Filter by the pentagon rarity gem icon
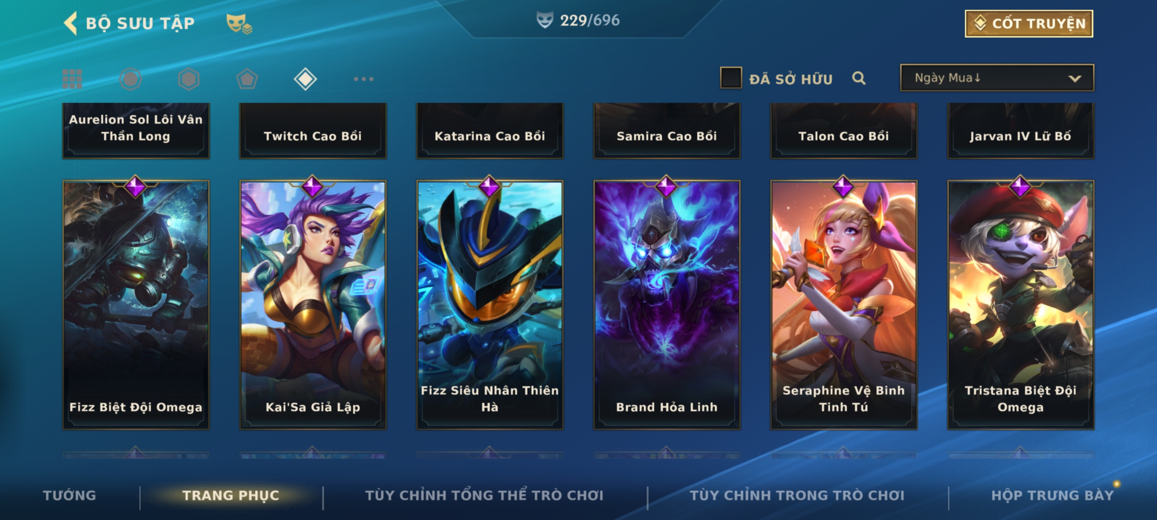 coord(247,79)
